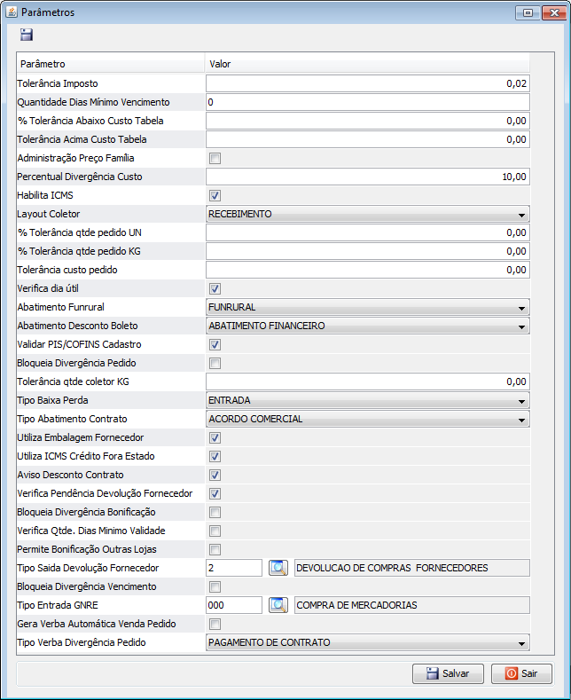Open Abatimento Desconto Boleto combo box
Screen dimensions: 571x700
tap(368, 326)
